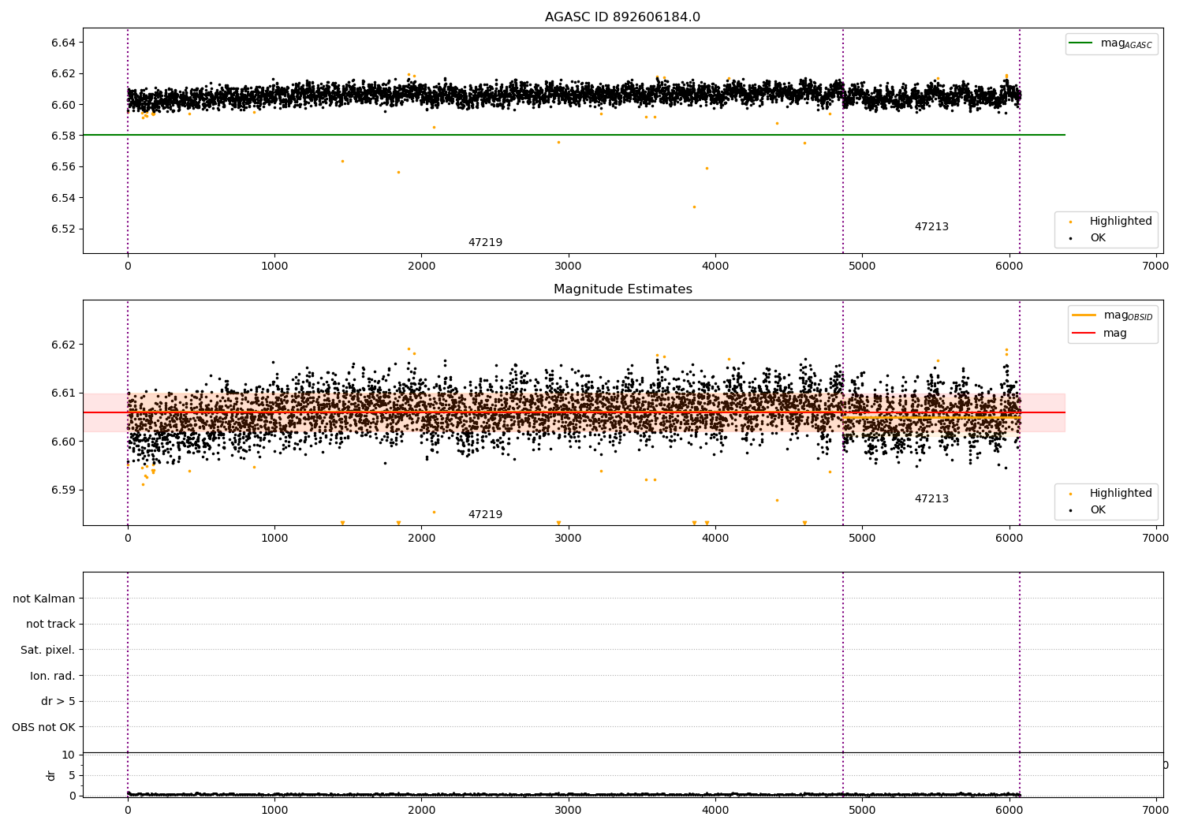Click the orange mag OBSID legend line swatch
The image size is (1183, 828).
1084,315
